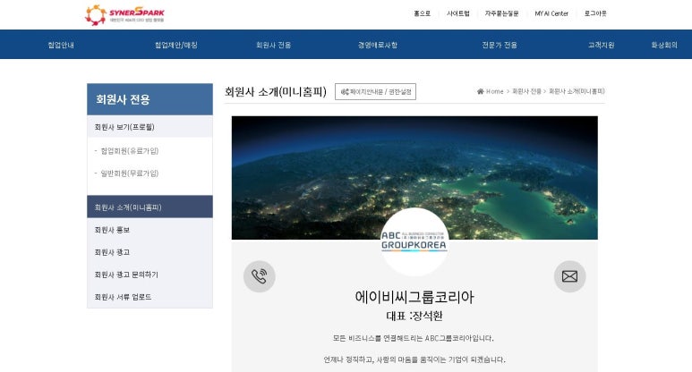Click 회원사 전용 in breadcrumb
Viewport: 692px width, 372px height.
point(526,91)
